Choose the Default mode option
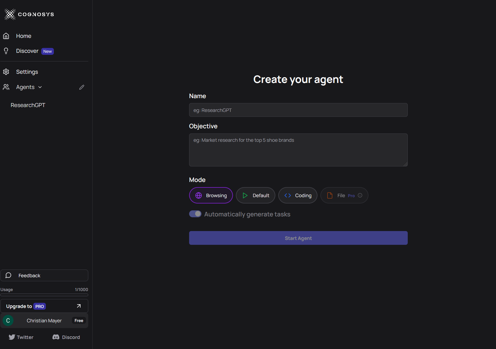496x349 pixels. (255, 195)
